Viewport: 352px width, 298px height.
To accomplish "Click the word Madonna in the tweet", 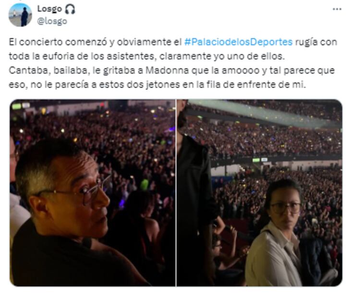I will click(167, 70).
